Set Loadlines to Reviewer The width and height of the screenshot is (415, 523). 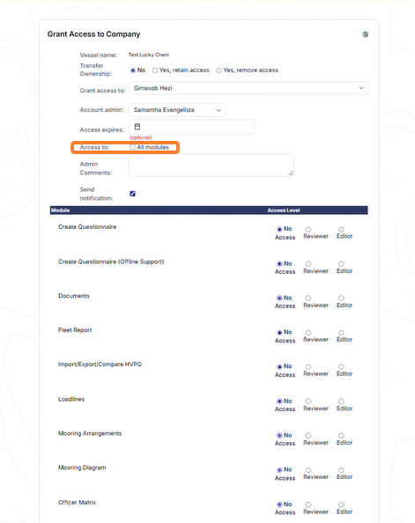(308, 401)
